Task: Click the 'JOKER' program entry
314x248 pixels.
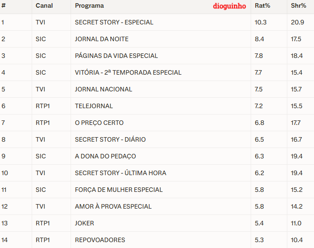Action: point(85,223)
